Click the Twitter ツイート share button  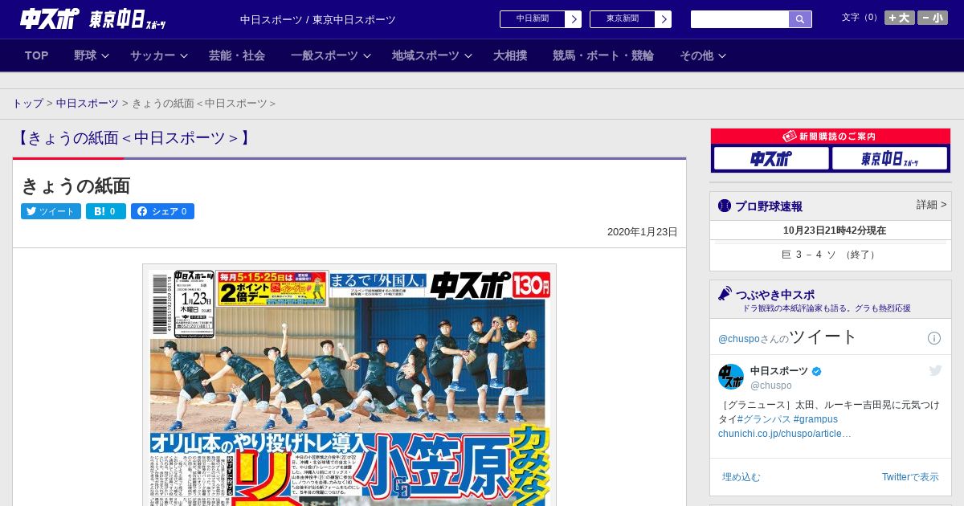pos(51,211)
